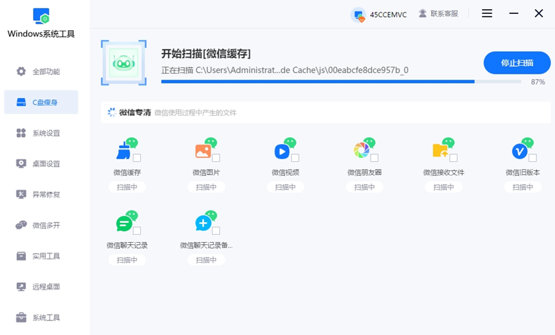Tick the 微信旧版本 checkbox
This screenshot has width=555, height=335.
[533, 158]
